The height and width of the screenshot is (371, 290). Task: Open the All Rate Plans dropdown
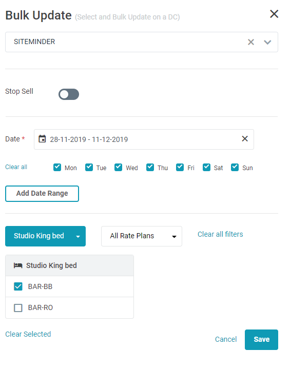pos(142,236)
